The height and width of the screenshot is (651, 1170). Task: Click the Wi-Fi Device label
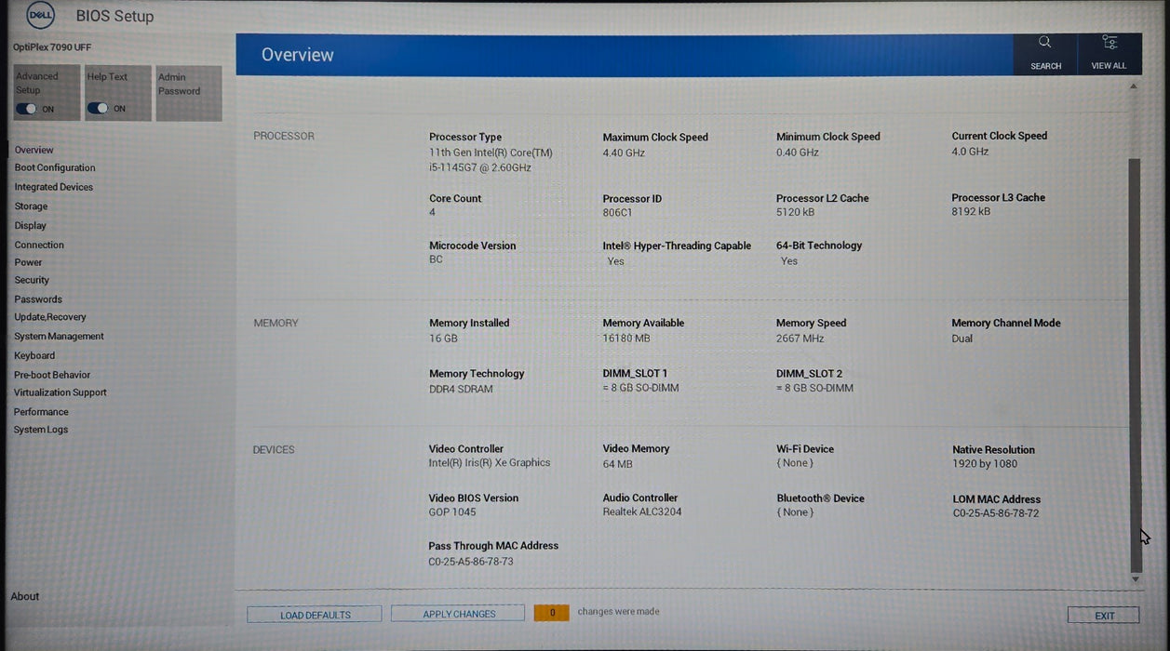tap(805, 449)
